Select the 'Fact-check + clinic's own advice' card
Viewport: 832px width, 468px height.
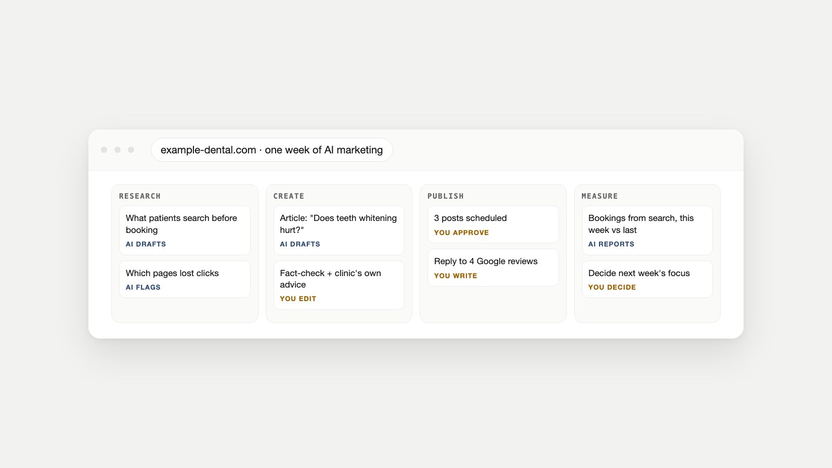[339, 285]
